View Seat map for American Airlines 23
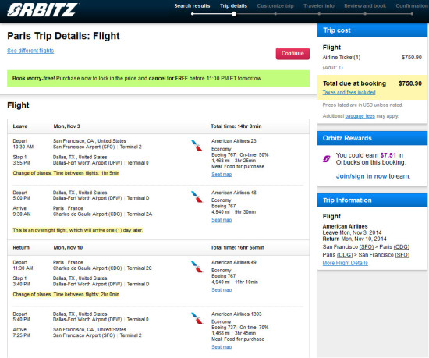The image size is (429, 358). [222, 175]
